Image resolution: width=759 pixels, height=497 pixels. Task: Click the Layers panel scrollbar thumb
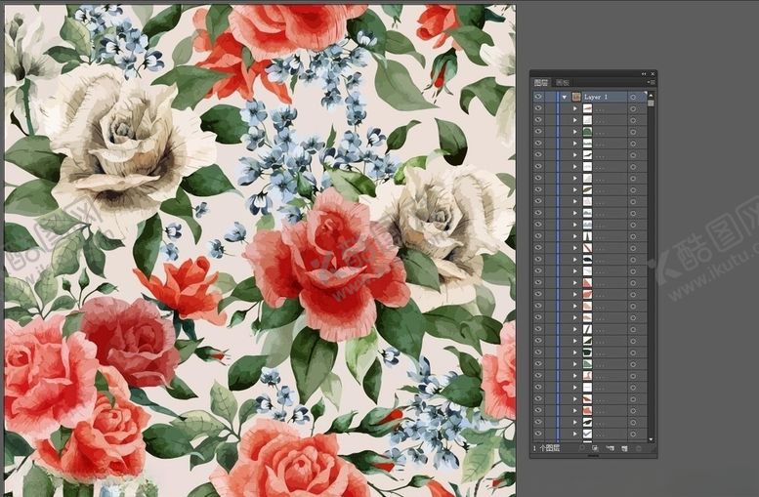[x=651, y=104]
